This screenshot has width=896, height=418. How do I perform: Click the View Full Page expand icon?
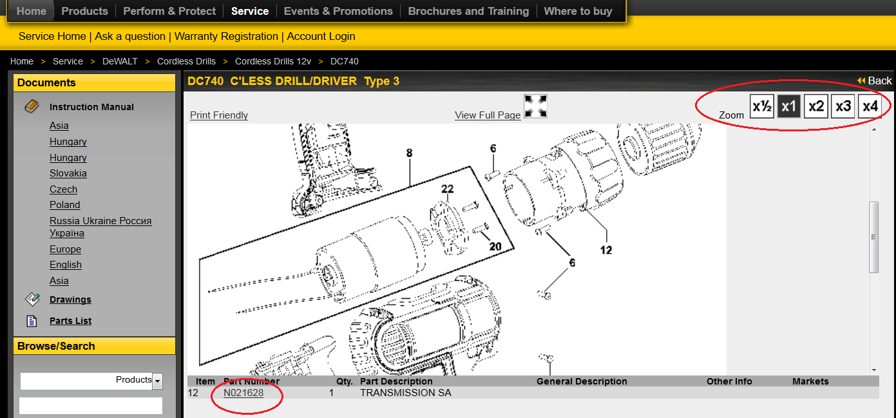[535, 106]
